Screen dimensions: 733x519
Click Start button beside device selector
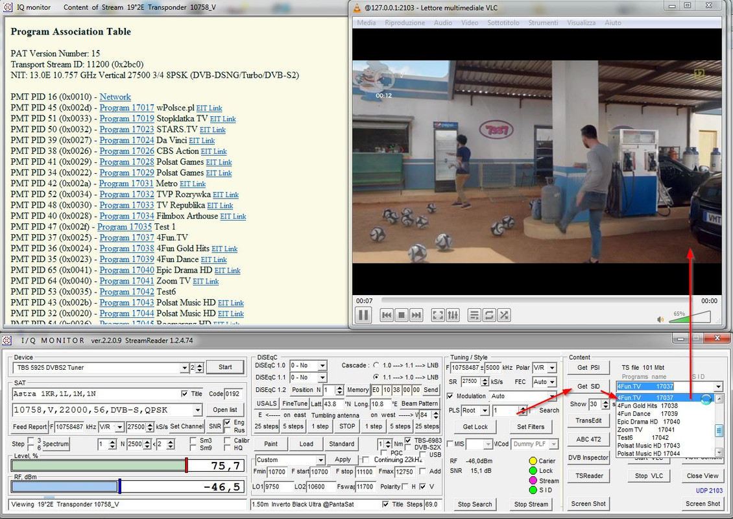point(225,367)
